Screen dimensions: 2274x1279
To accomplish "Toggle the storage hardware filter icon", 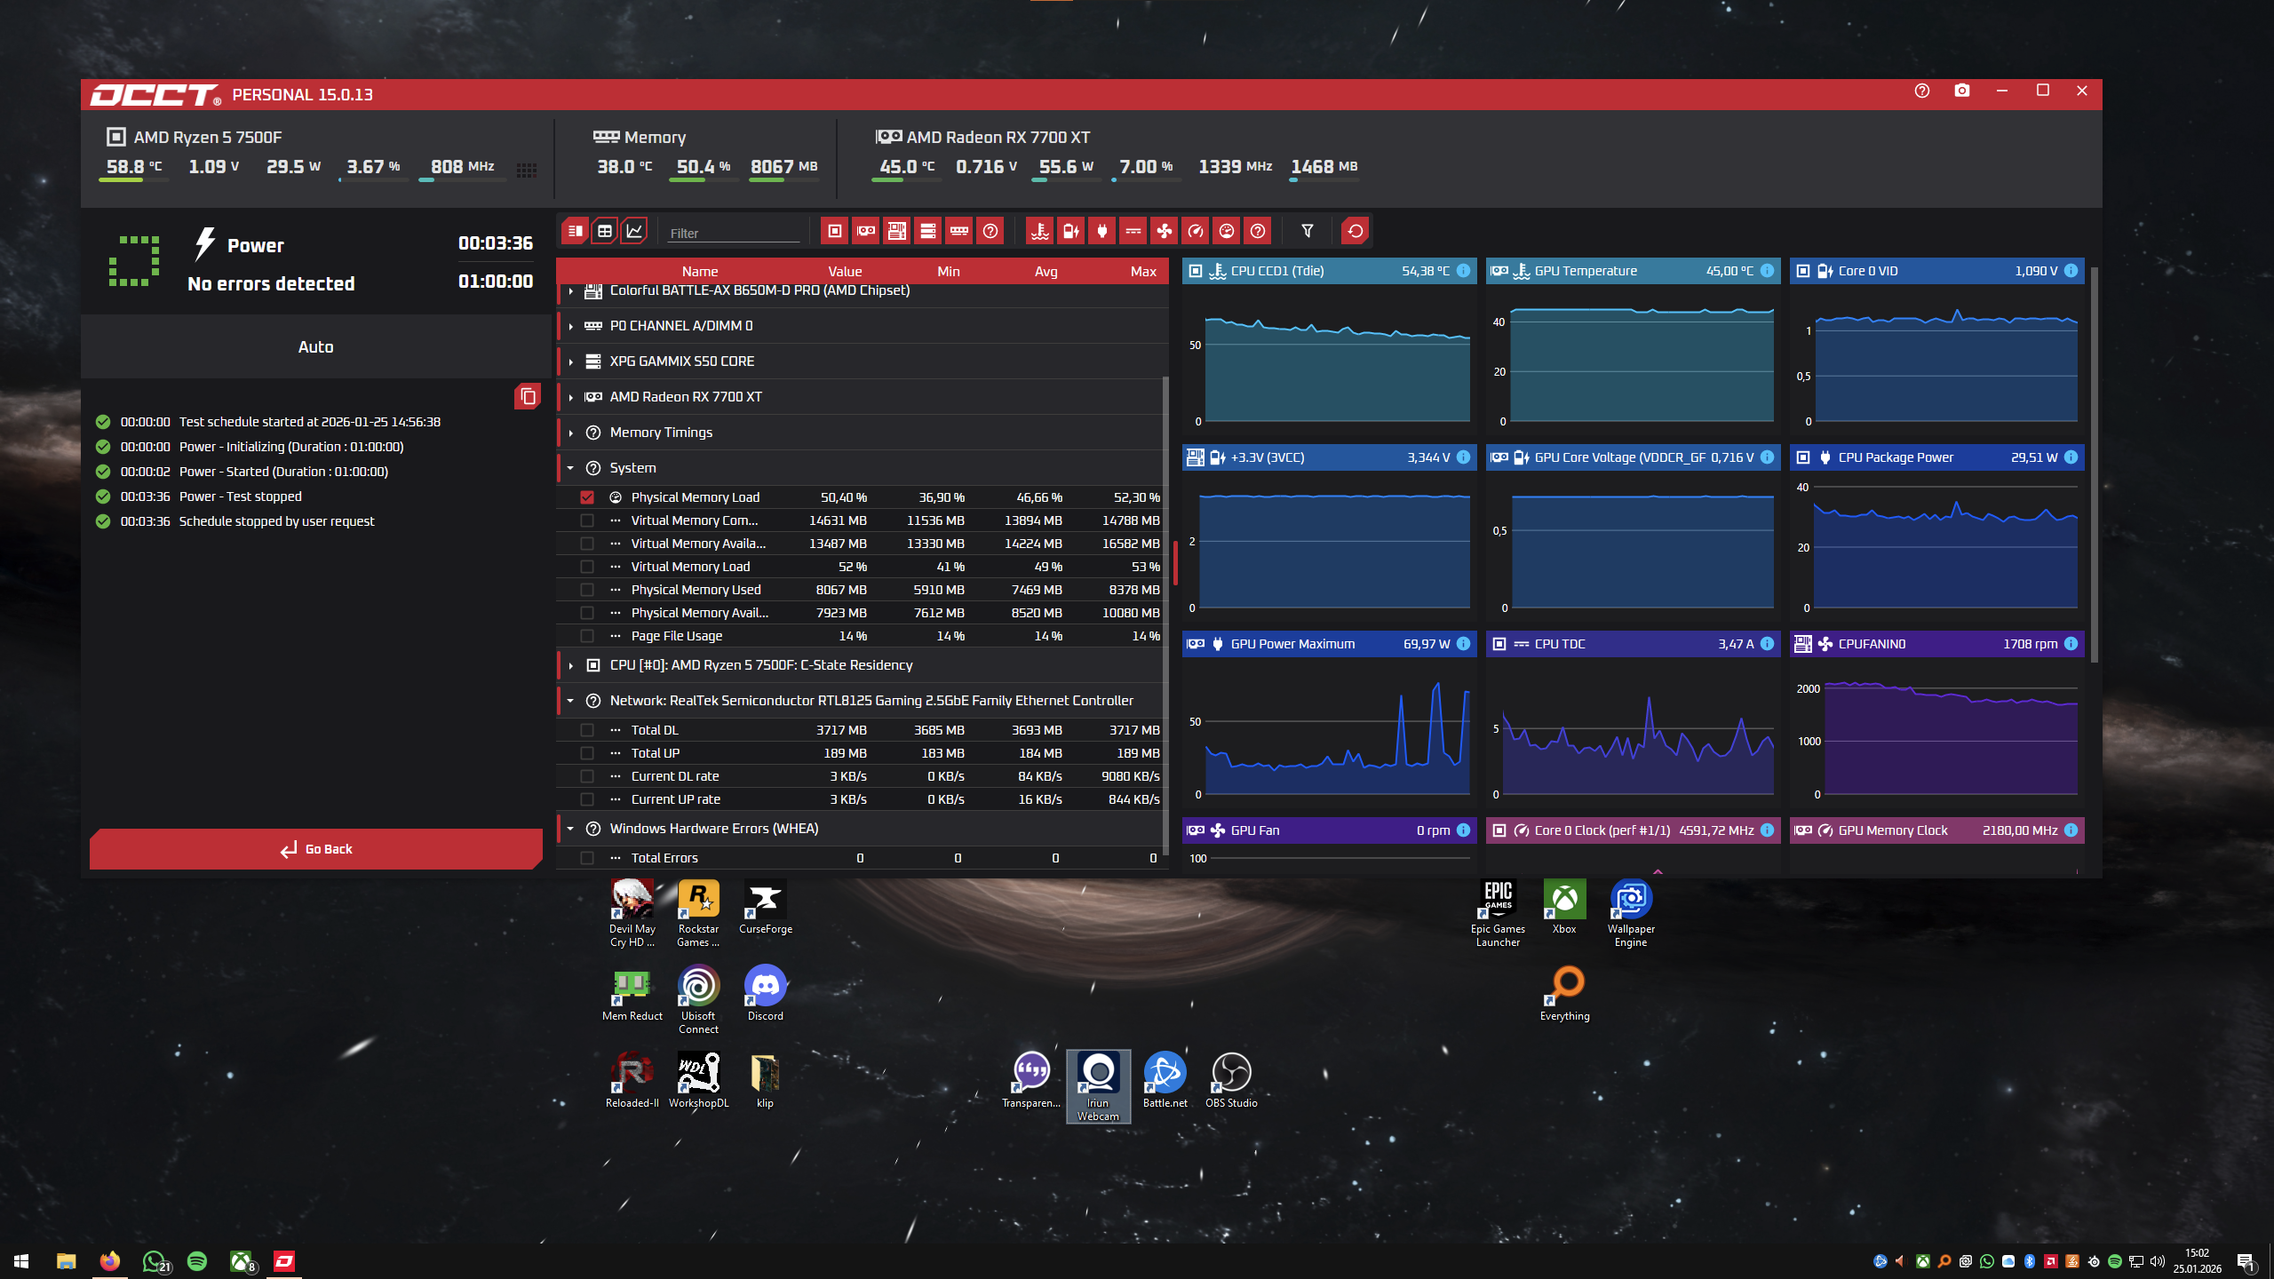I will pyautogui.click(x=928, y=232).
